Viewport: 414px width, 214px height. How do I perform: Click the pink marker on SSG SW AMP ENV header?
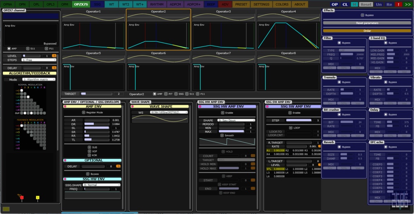pos(267,107)
